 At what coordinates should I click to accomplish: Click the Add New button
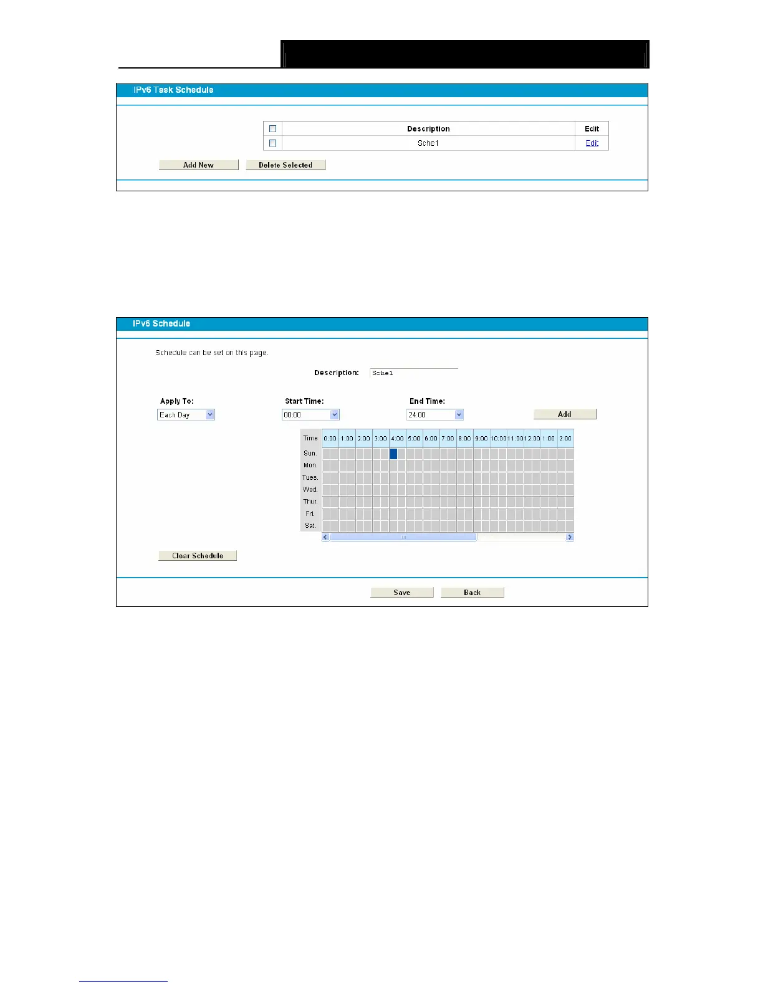(199, 165)
